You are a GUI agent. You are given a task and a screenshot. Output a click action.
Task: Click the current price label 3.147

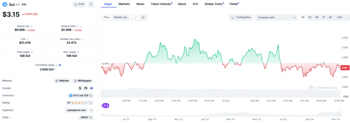point(345,68)
